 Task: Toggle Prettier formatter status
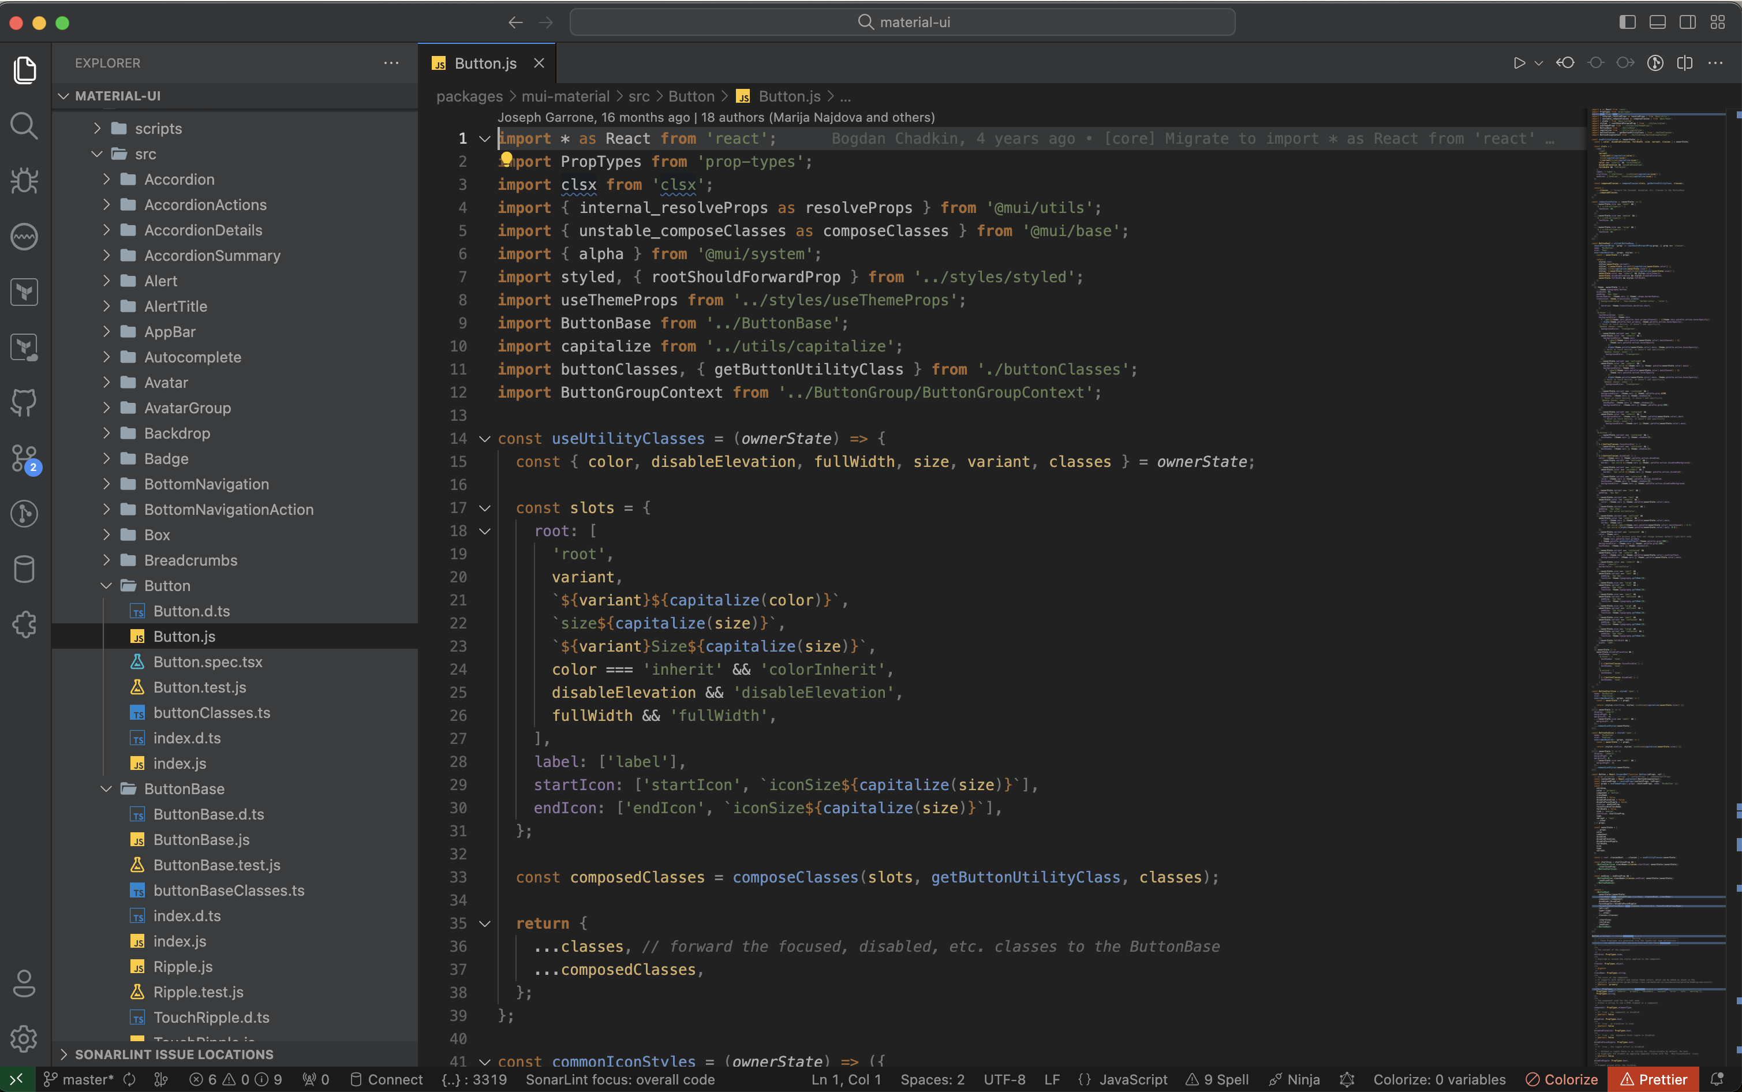pyautogui.click(x=1653, y=1079)
